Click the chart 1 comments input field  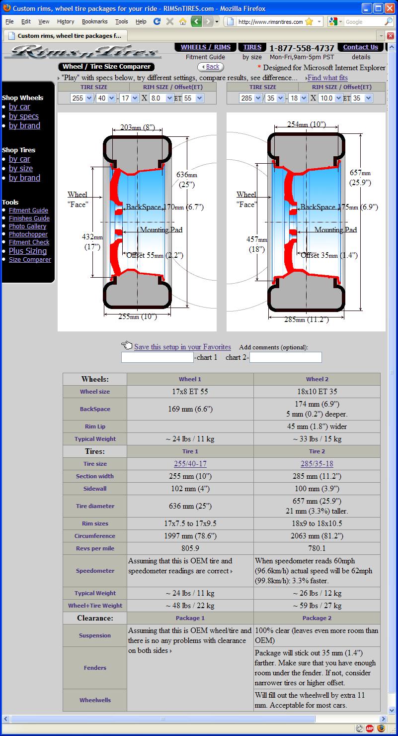(158, 357)
